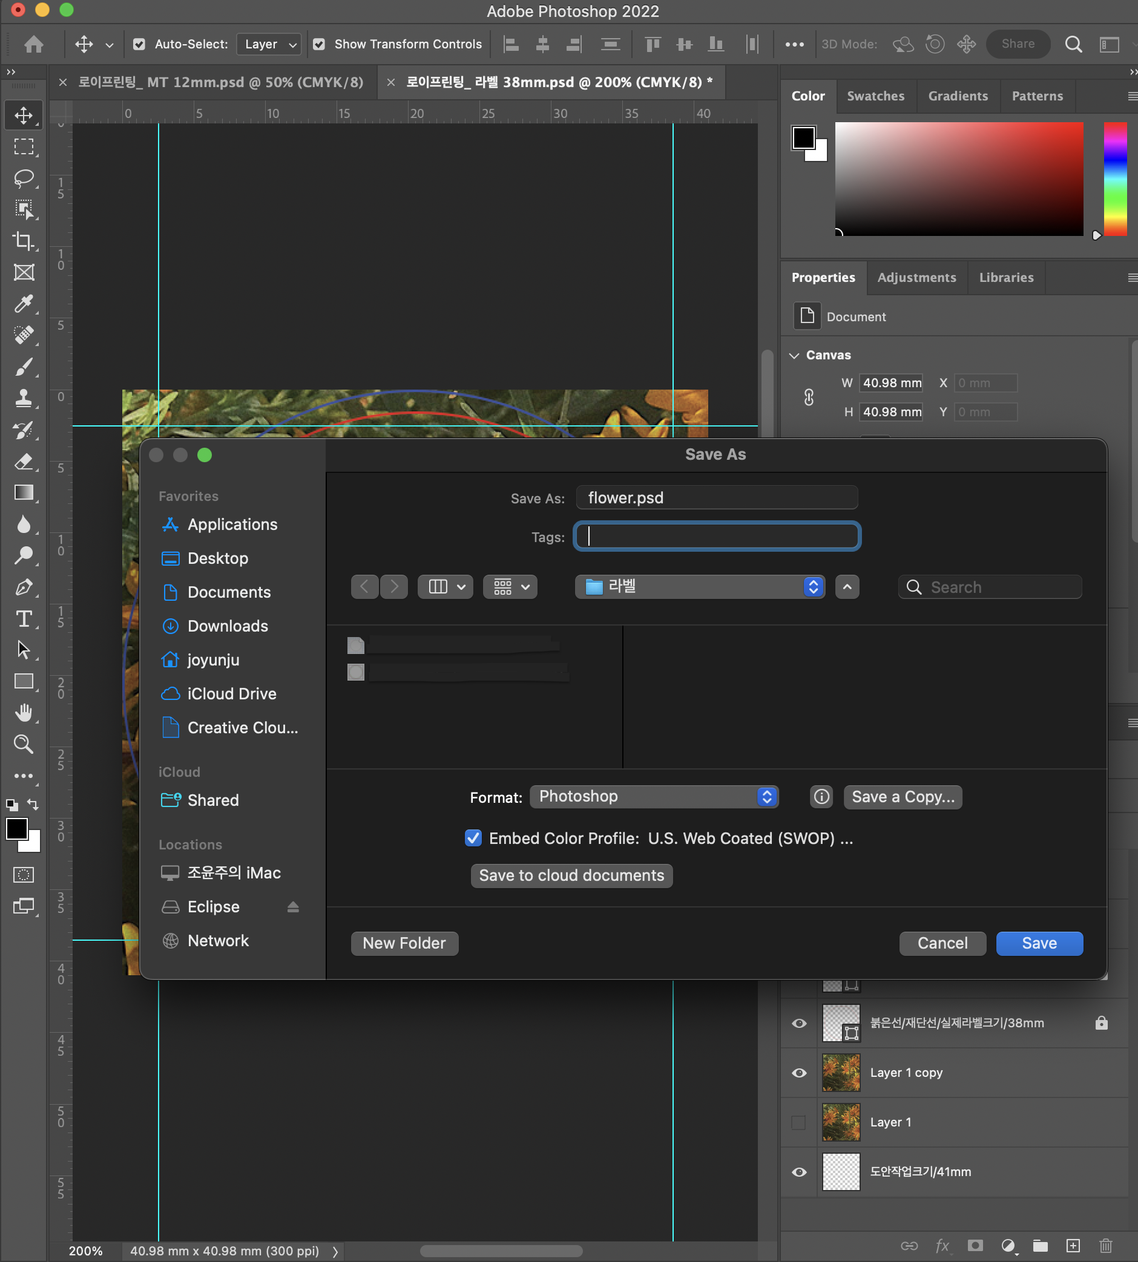This screenshot has width=1138, height=1262.
Task: Open the status bar info arrow
Action: pyautogui.click(x=336, y=1251)
